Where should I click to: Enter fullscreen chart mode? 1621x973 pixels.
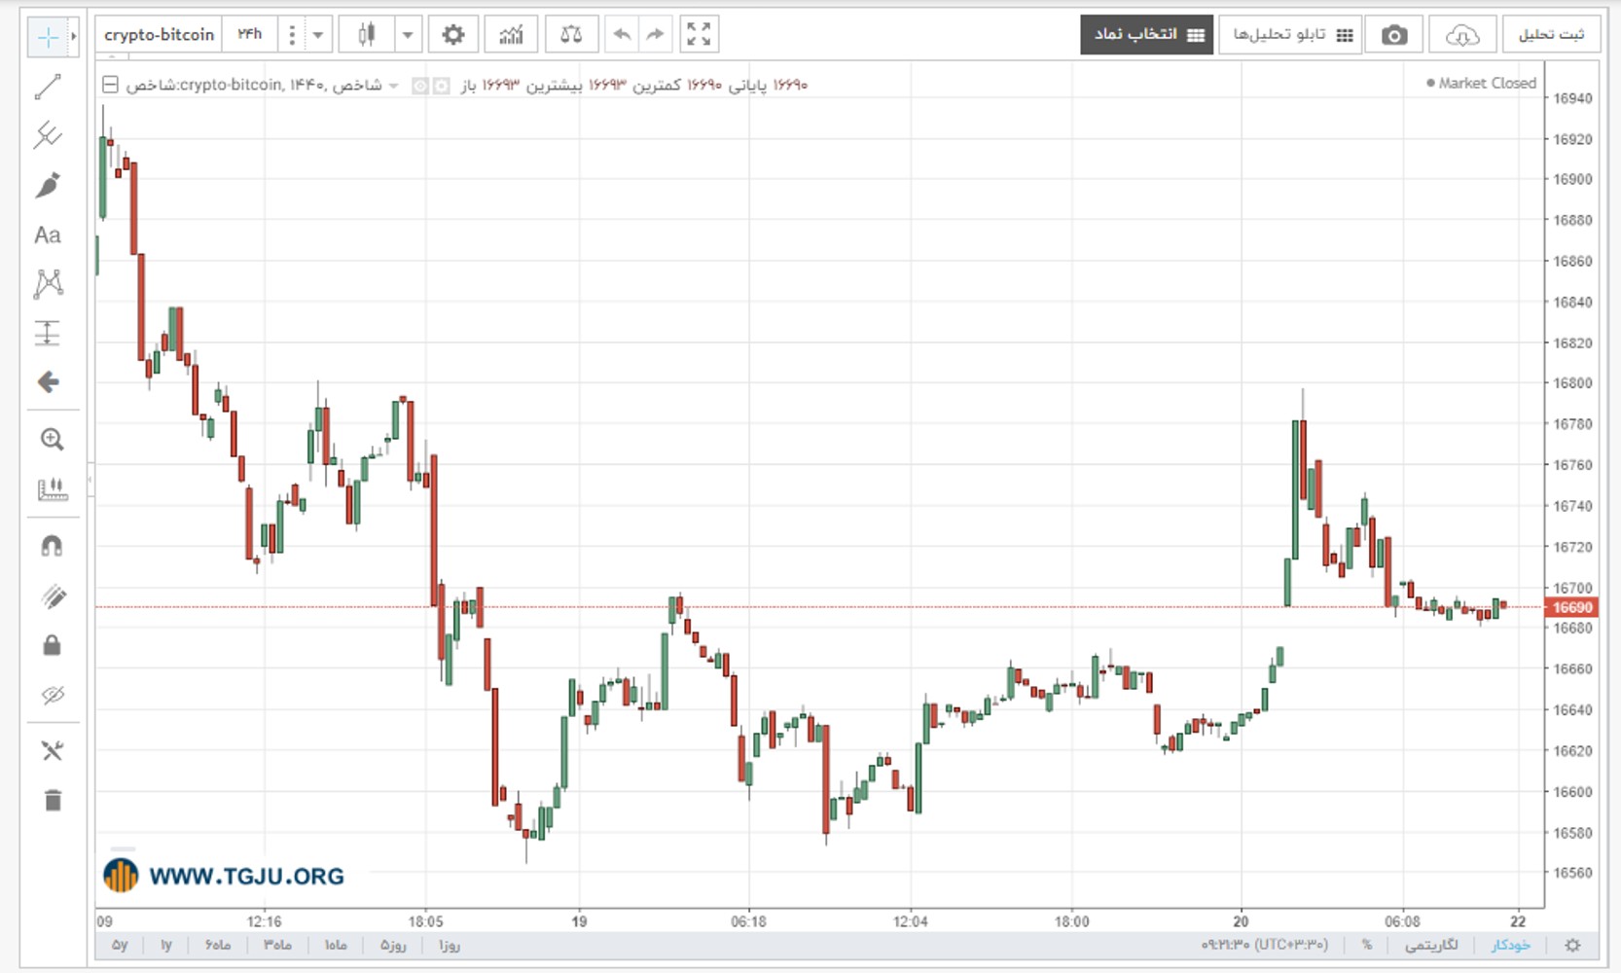699,35
